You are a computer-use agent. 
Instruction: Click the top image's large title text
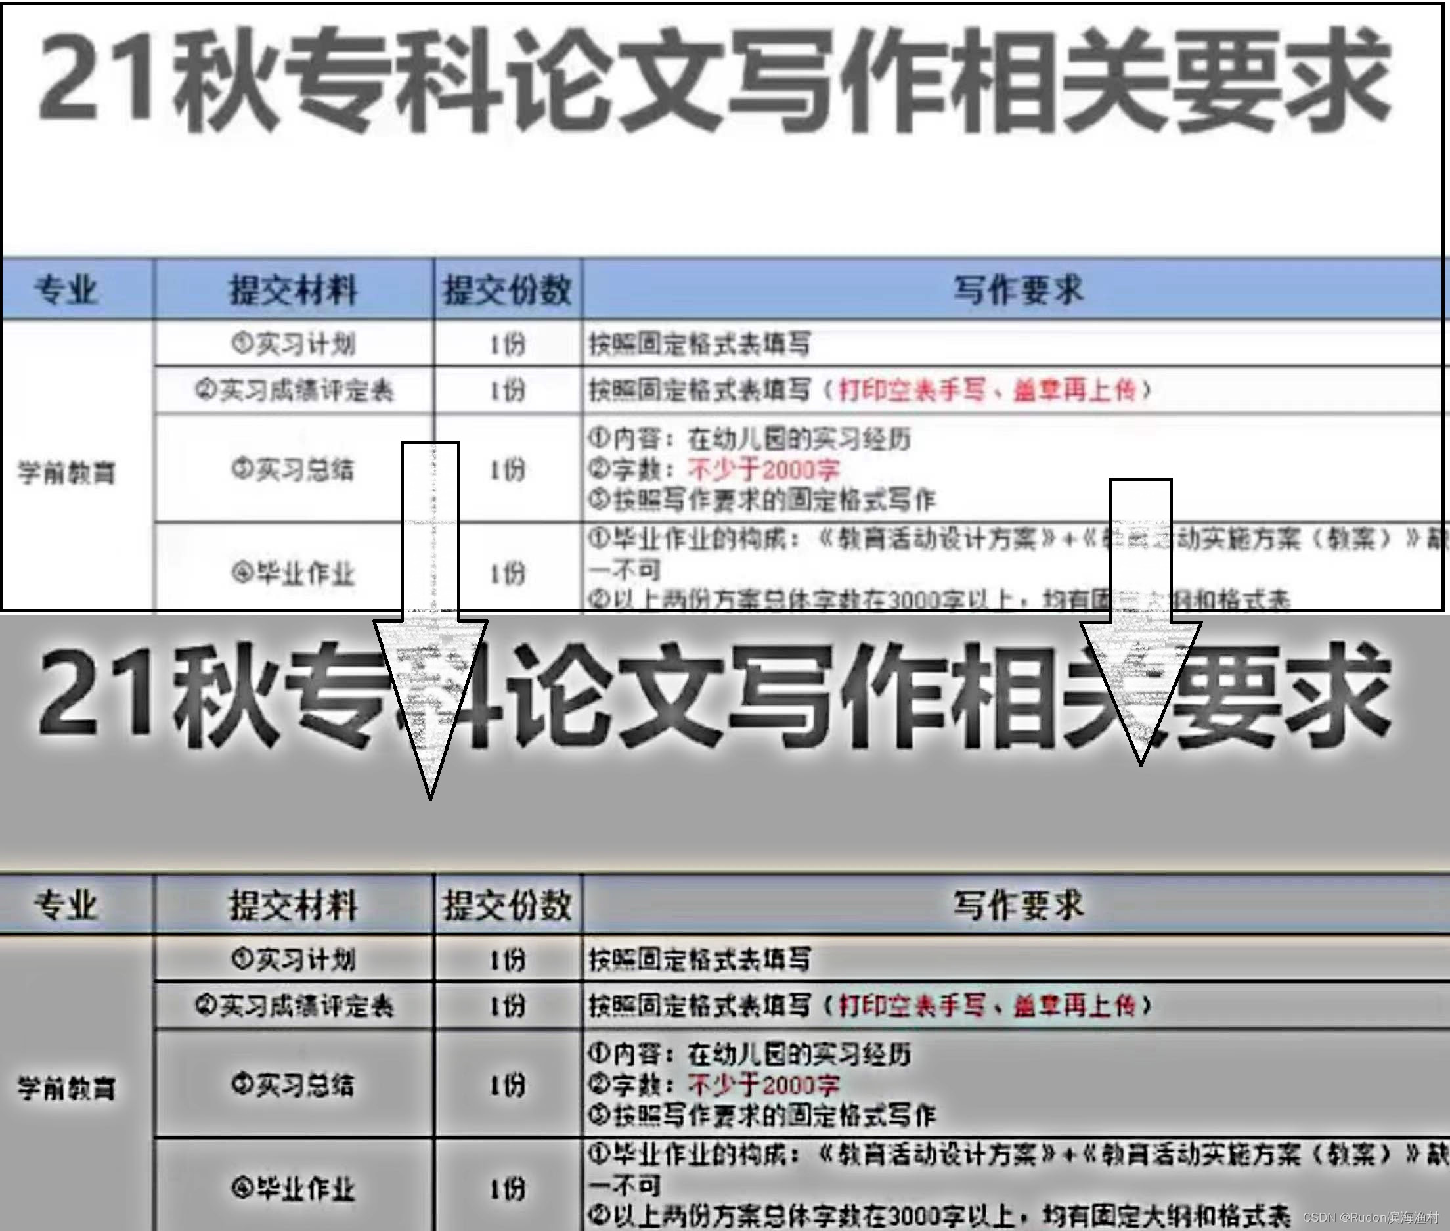point(715,80)
